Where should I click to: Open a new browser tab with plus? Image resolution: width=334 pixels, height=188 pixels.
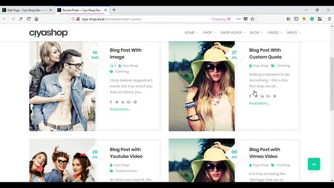(x=114, y=10)
